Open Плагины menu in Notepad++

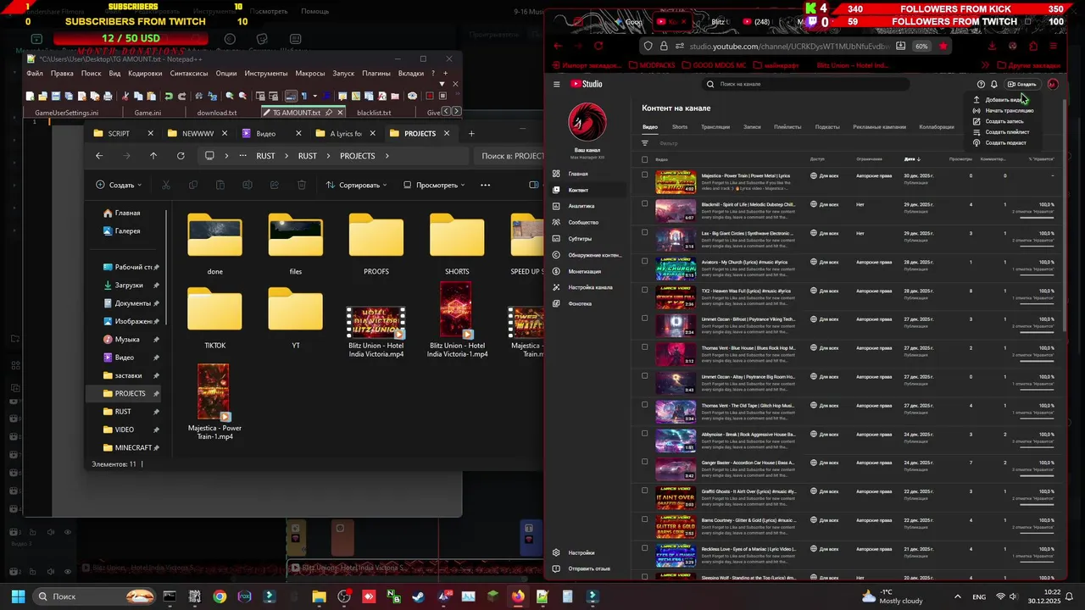(x=376, y=74)
